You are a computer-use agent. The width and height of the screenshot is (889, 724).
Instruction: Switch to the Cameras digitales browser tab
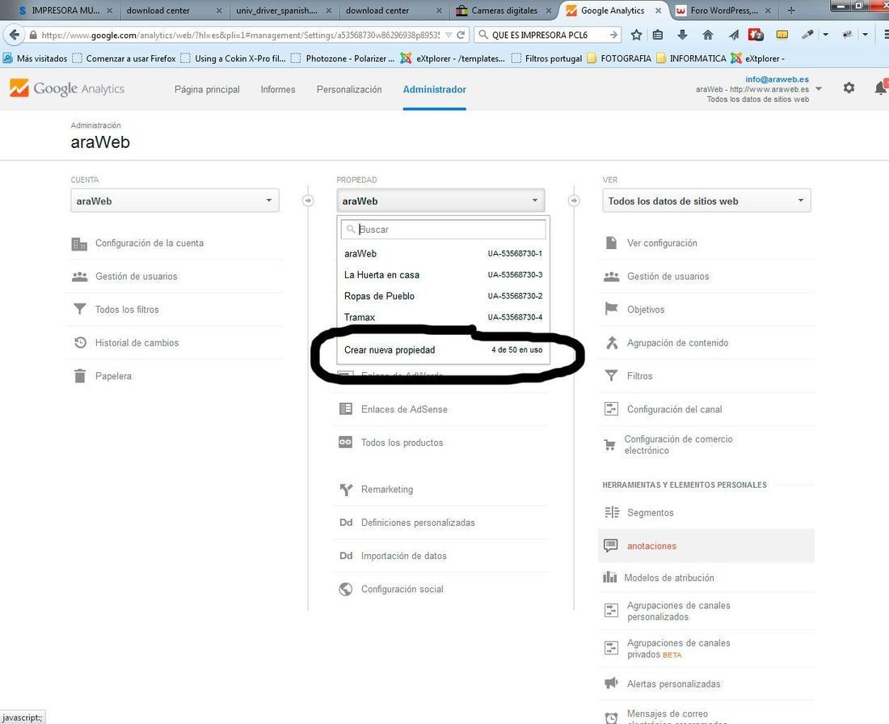point(504,11)
